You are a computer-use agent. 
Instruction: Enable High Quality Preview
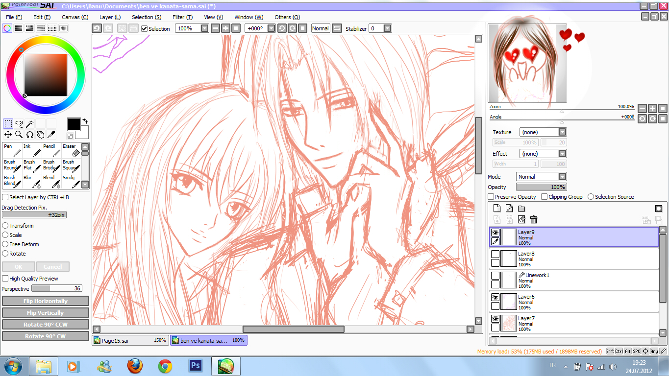click(5, 279)
